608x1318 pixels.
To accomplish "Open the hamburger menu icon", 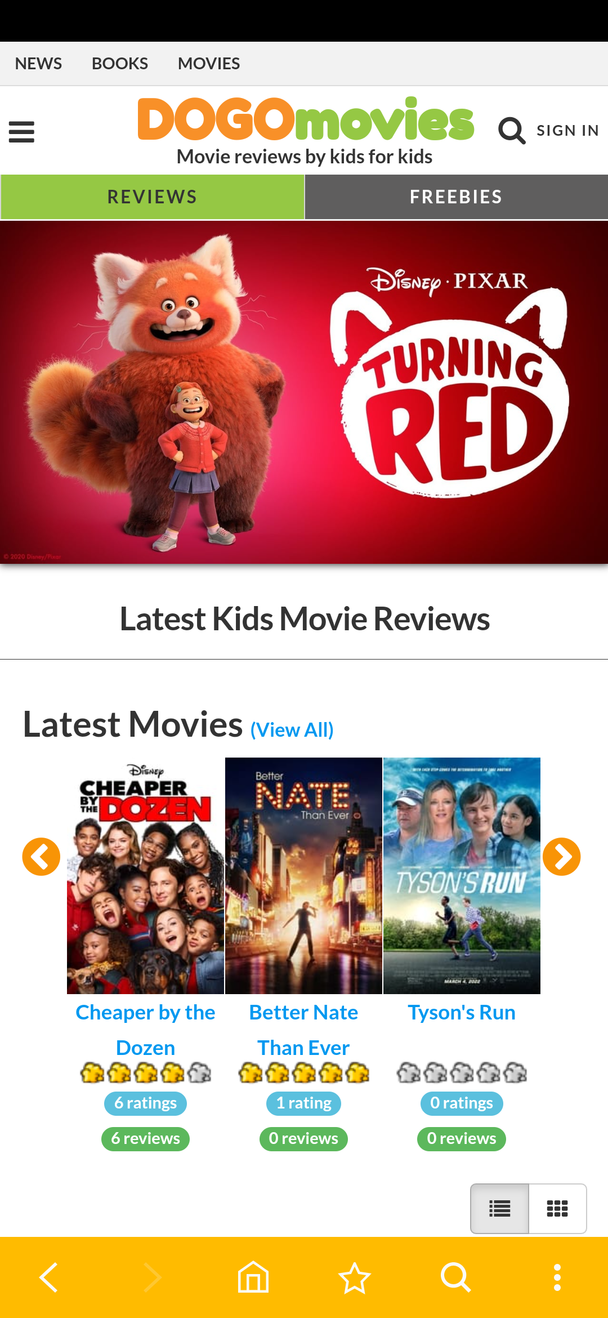I will coord(21,132).
